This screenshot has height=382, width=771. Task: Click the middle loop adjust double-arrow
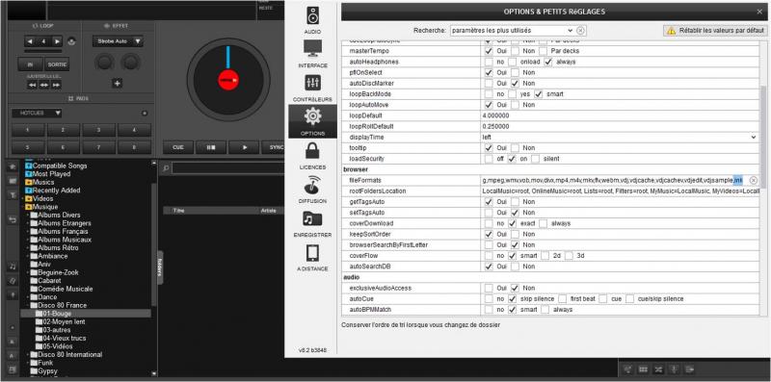pyautogui.click(x=44, y=85)
